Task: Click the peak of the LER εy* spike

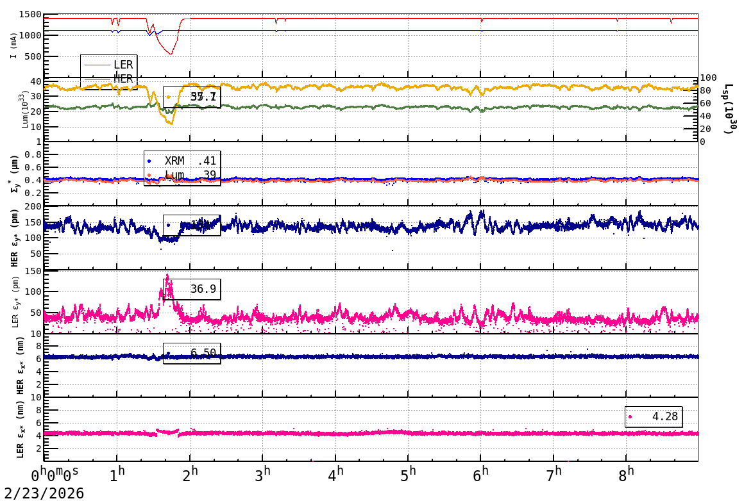Action: tap(167, 275)
